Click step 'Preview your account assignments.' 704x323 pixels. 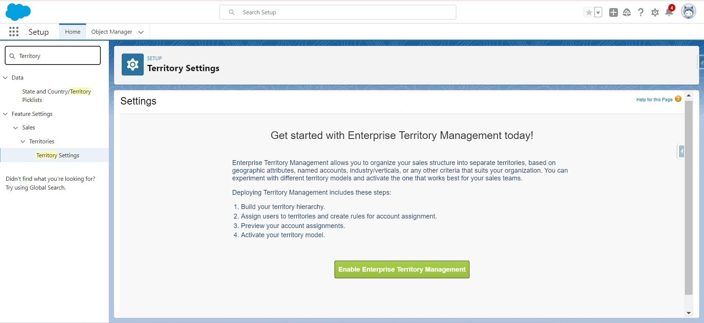click(x=293, y=226)
